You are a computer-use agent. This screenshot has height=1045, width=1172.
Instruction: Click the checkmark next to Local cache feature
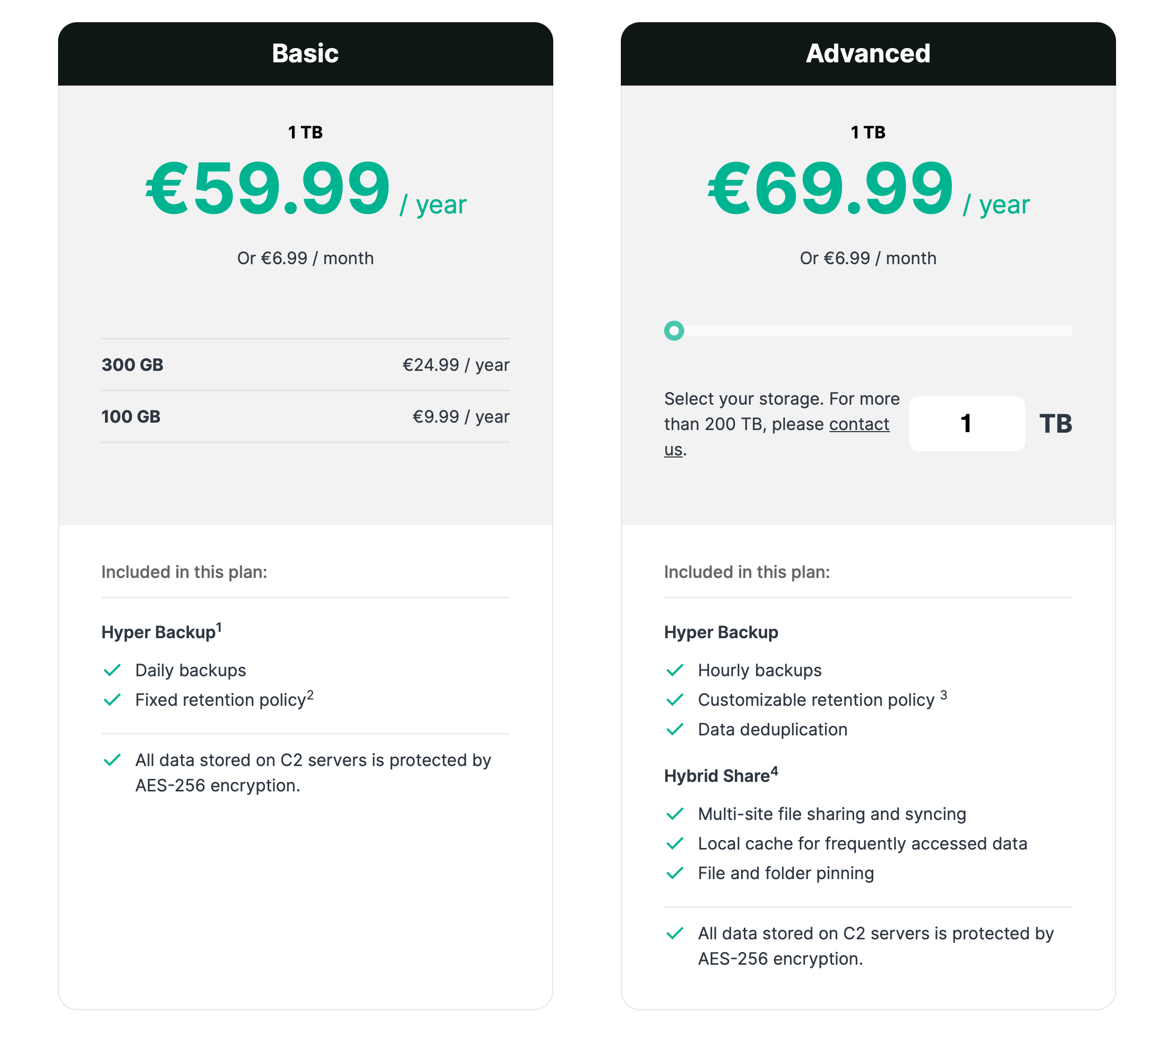(675, 844)
